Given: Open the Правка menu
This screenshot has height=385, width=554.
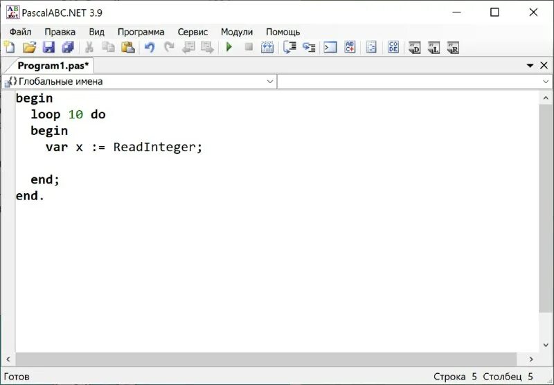Looking at the screenshot, I should click(60, 32).
